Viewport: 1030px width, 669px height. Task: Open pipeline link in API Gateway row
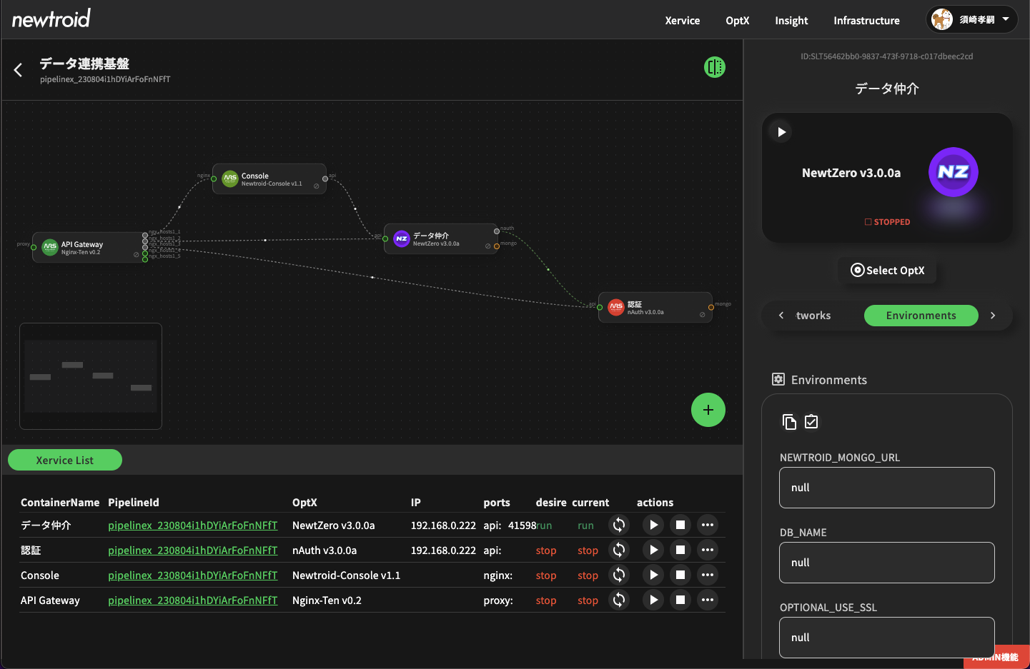pyautogui.click(x=193, y=600)
